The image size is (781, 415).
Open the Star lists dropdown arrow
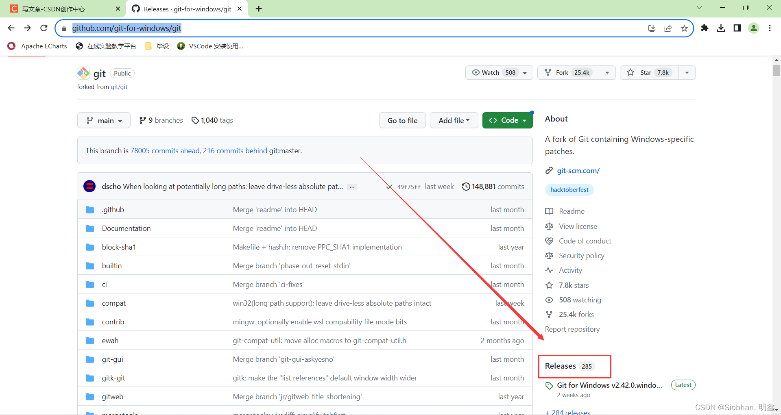(x=687, y=73)
